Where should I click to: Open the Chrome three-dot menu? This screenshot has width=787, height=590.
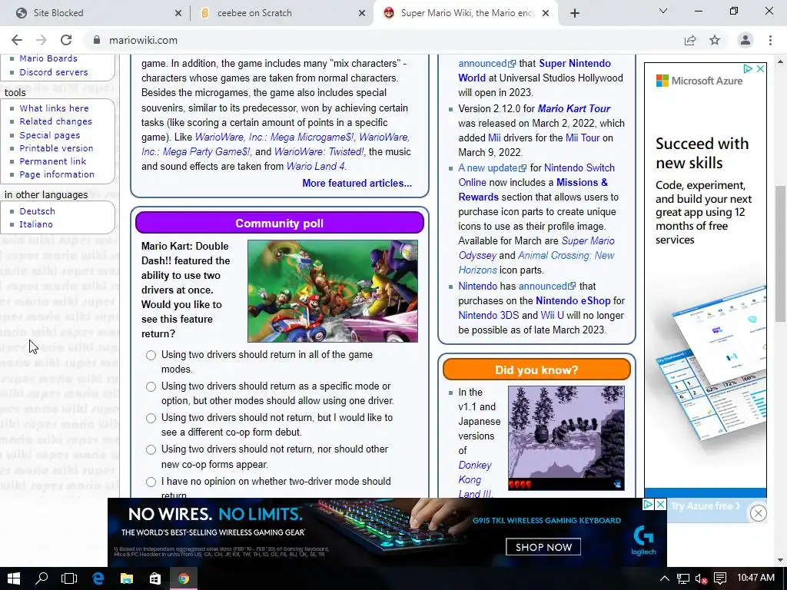click(x=770, y=40)
